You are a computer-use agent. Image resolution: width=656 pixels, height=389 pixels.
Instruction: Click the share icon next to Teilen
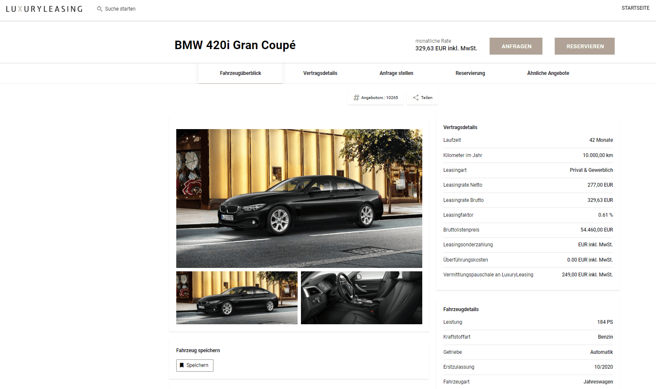(416, 98)
